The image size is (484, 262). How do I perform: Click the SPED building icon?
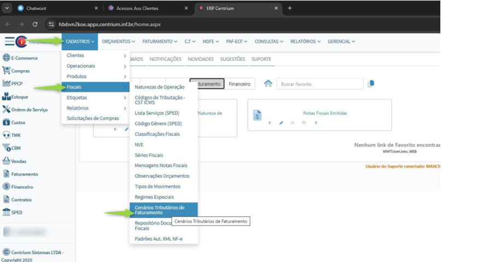click(x=7, y=212)
